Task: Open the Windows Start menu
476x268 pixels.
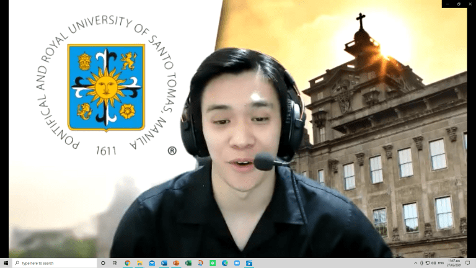Action: (6, 263)
